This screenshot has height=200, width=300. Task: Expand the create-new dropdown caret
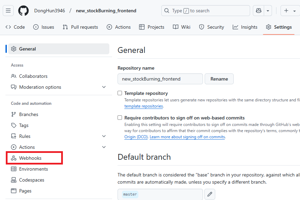pyautogui.click(x=295, y=11)
